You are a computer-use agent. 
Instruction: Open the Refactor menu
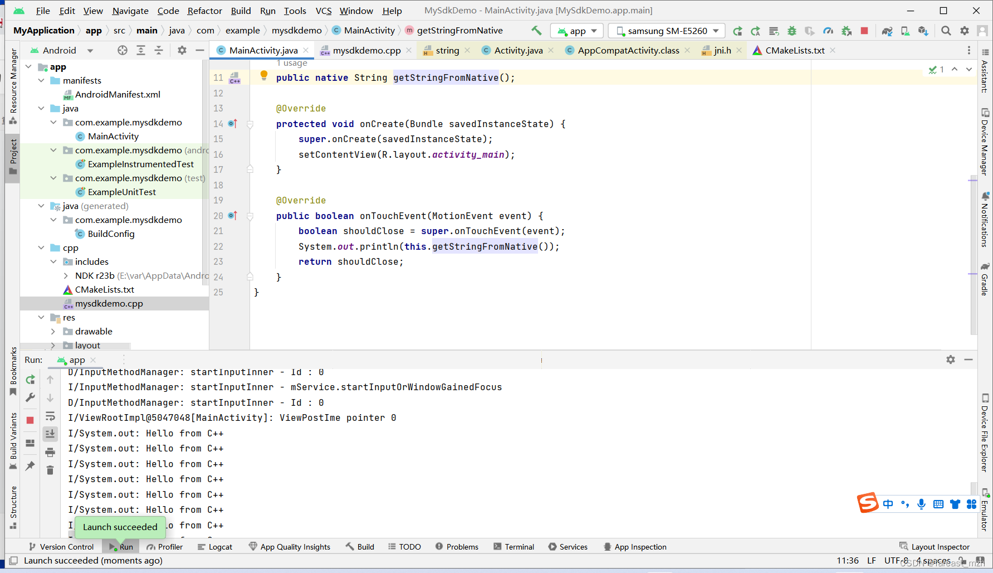204,10
